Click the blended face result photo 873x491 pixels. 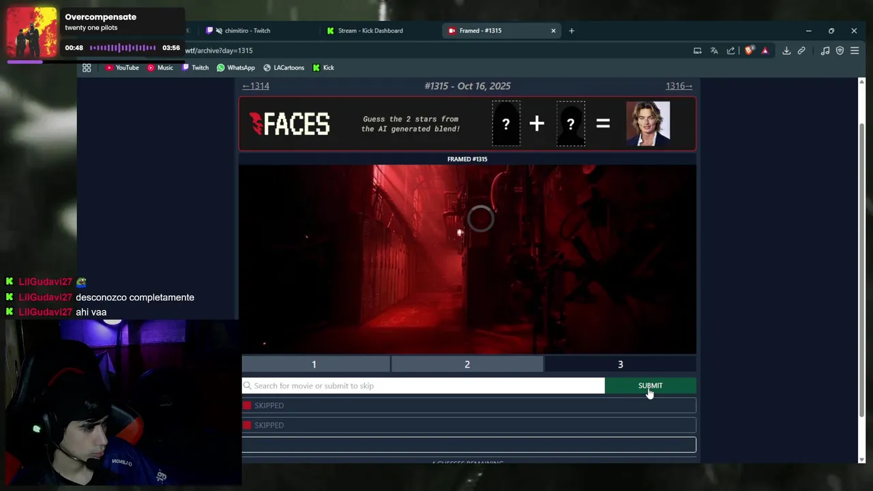point(648,123)
